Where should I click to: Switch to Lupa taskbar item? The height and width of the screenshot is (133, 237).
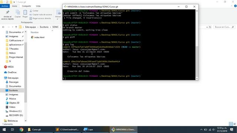click(x=96, y=130)
